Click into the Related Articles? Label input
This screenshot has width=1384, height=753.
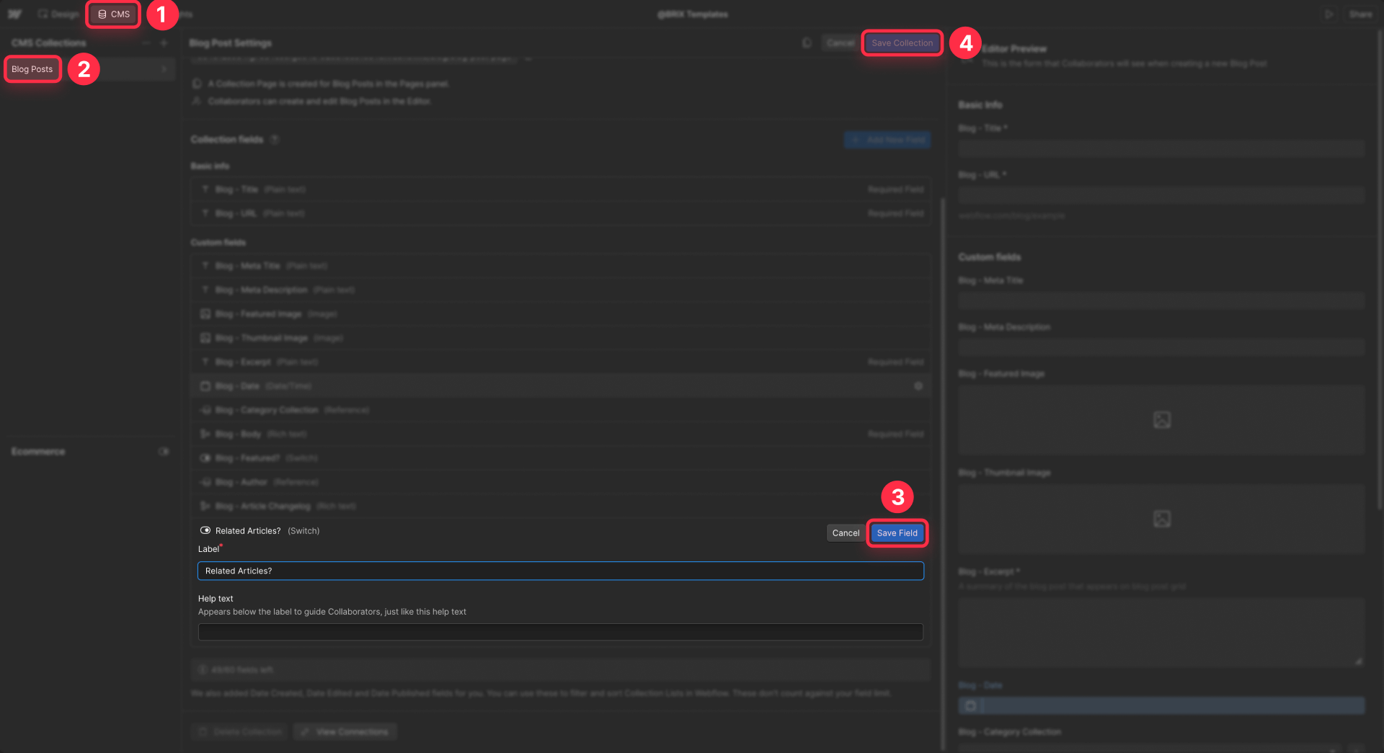[561, 571]
